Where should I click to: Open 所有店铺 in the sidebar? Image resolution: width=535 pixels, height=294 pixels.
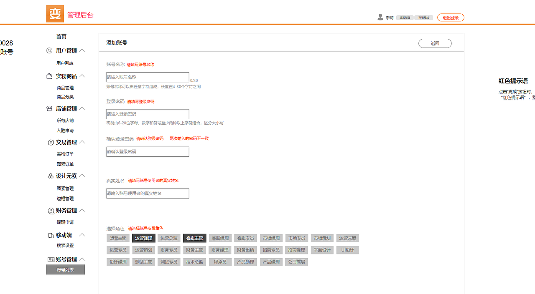point(65,121)
